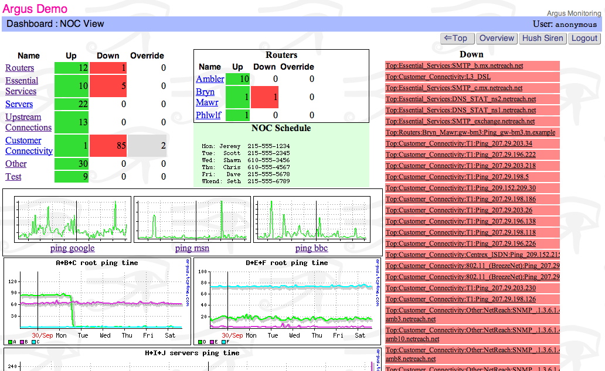Click the Logout button
This screenshot has height=371, width=605.
584,38
